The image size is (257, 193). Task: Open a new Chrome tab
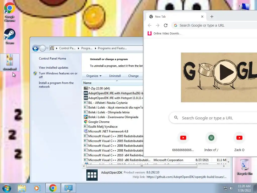(212, 17)
